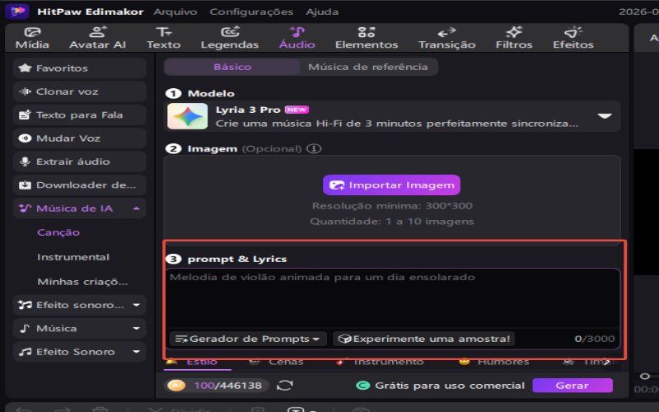
Task: Focus the prompt & Lyrics text field
Action: (393, 298)
